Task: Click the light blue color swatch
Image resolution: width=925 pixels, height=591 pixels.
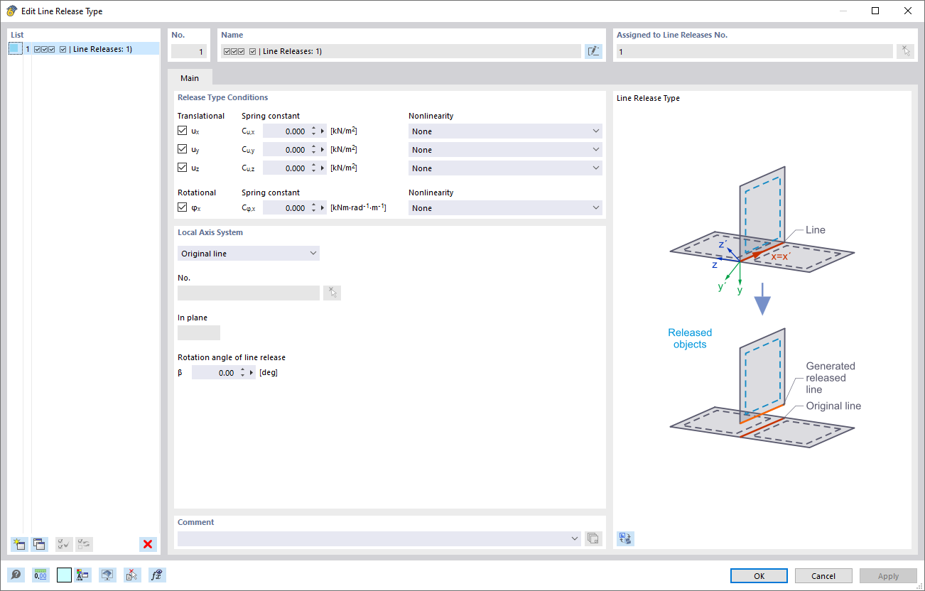Action: tap(63, 575)
